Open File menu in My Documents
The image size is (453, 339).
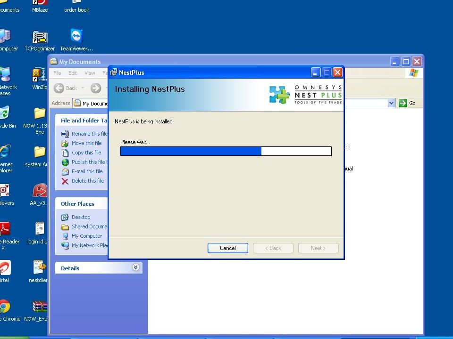coord(57,73)
